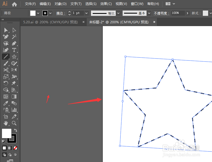Select the Mesh tool
Image resolution: width=212 pixels, height=162 pixels.
pyautogui.click(x=6, y=97)
